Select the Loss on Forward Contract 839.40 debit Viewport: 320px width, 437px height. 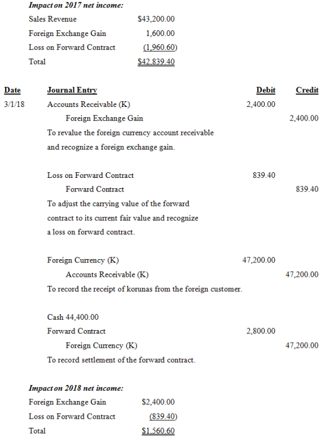click(264, 175)
